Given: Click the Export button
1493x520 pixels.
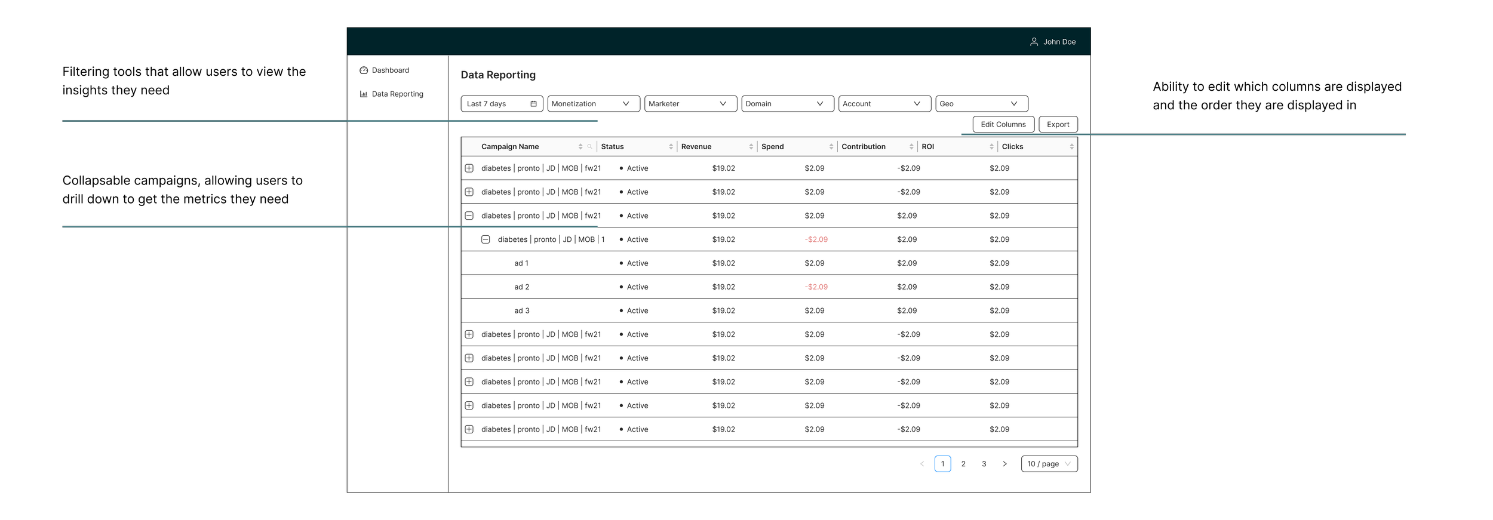Looking at the screenshot, I should point(1058,124).
